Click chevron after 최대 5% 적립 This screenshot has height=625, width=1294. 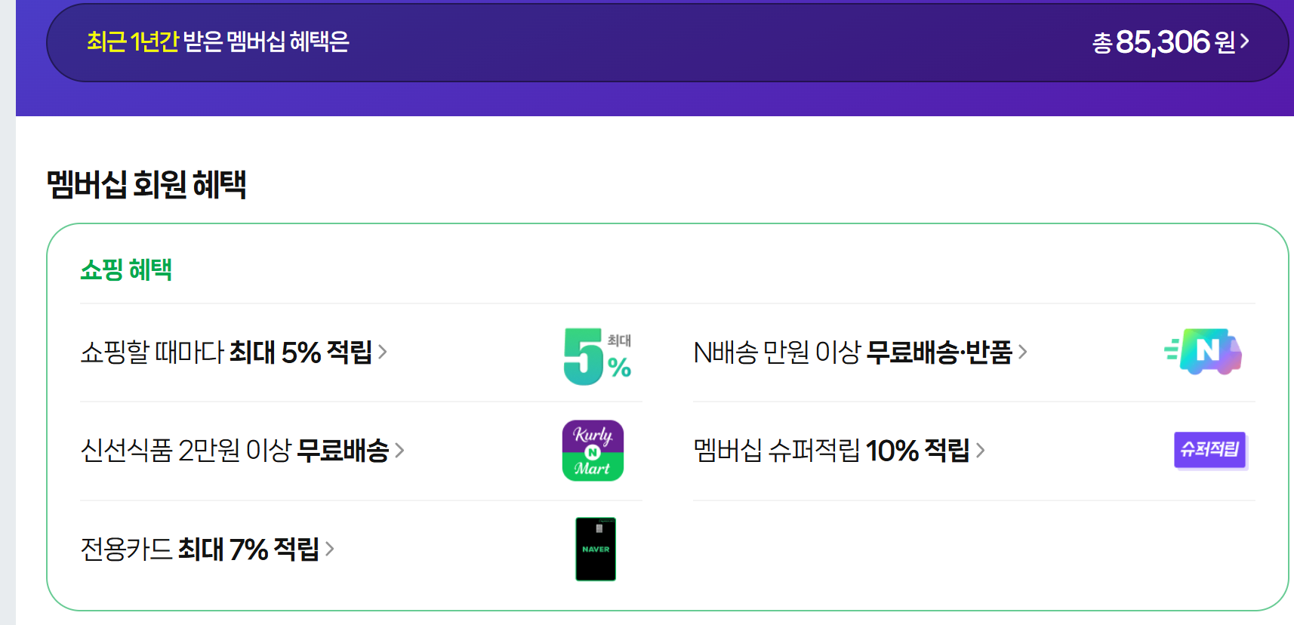pyautogui.click(x=383, y=352)
